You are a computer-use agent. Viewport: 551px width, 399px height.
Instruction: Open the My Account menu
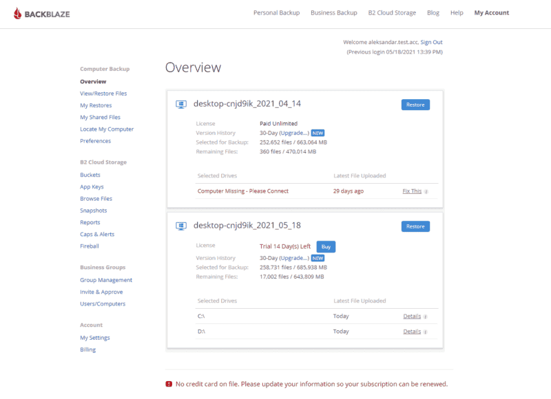[x=491, y=12]
